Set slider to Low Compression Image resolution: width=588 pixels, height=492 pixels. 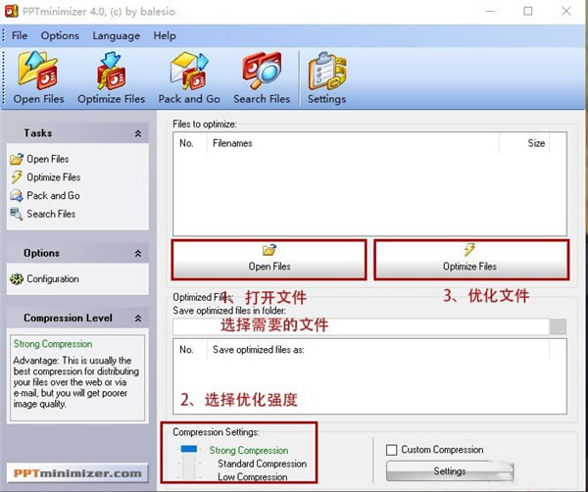click(253, 477)
